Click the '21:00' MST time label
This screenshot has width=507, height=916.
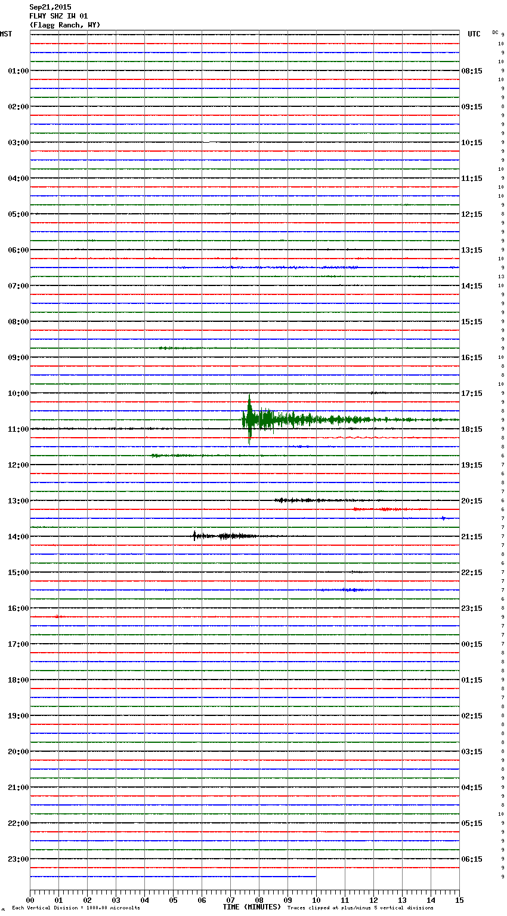tap(18, 788)
